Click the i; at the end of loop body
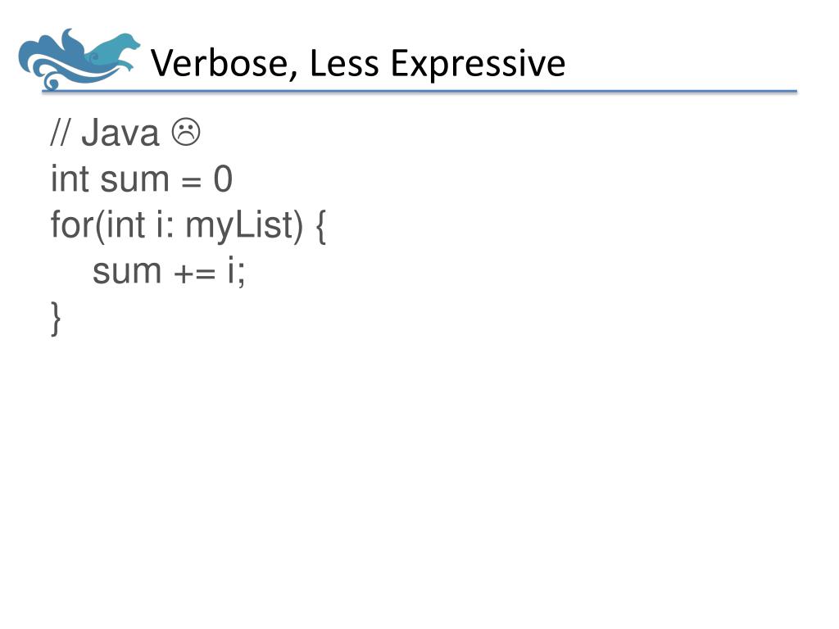Viewport: 839px width, 629px height. [x=236, y=272]
